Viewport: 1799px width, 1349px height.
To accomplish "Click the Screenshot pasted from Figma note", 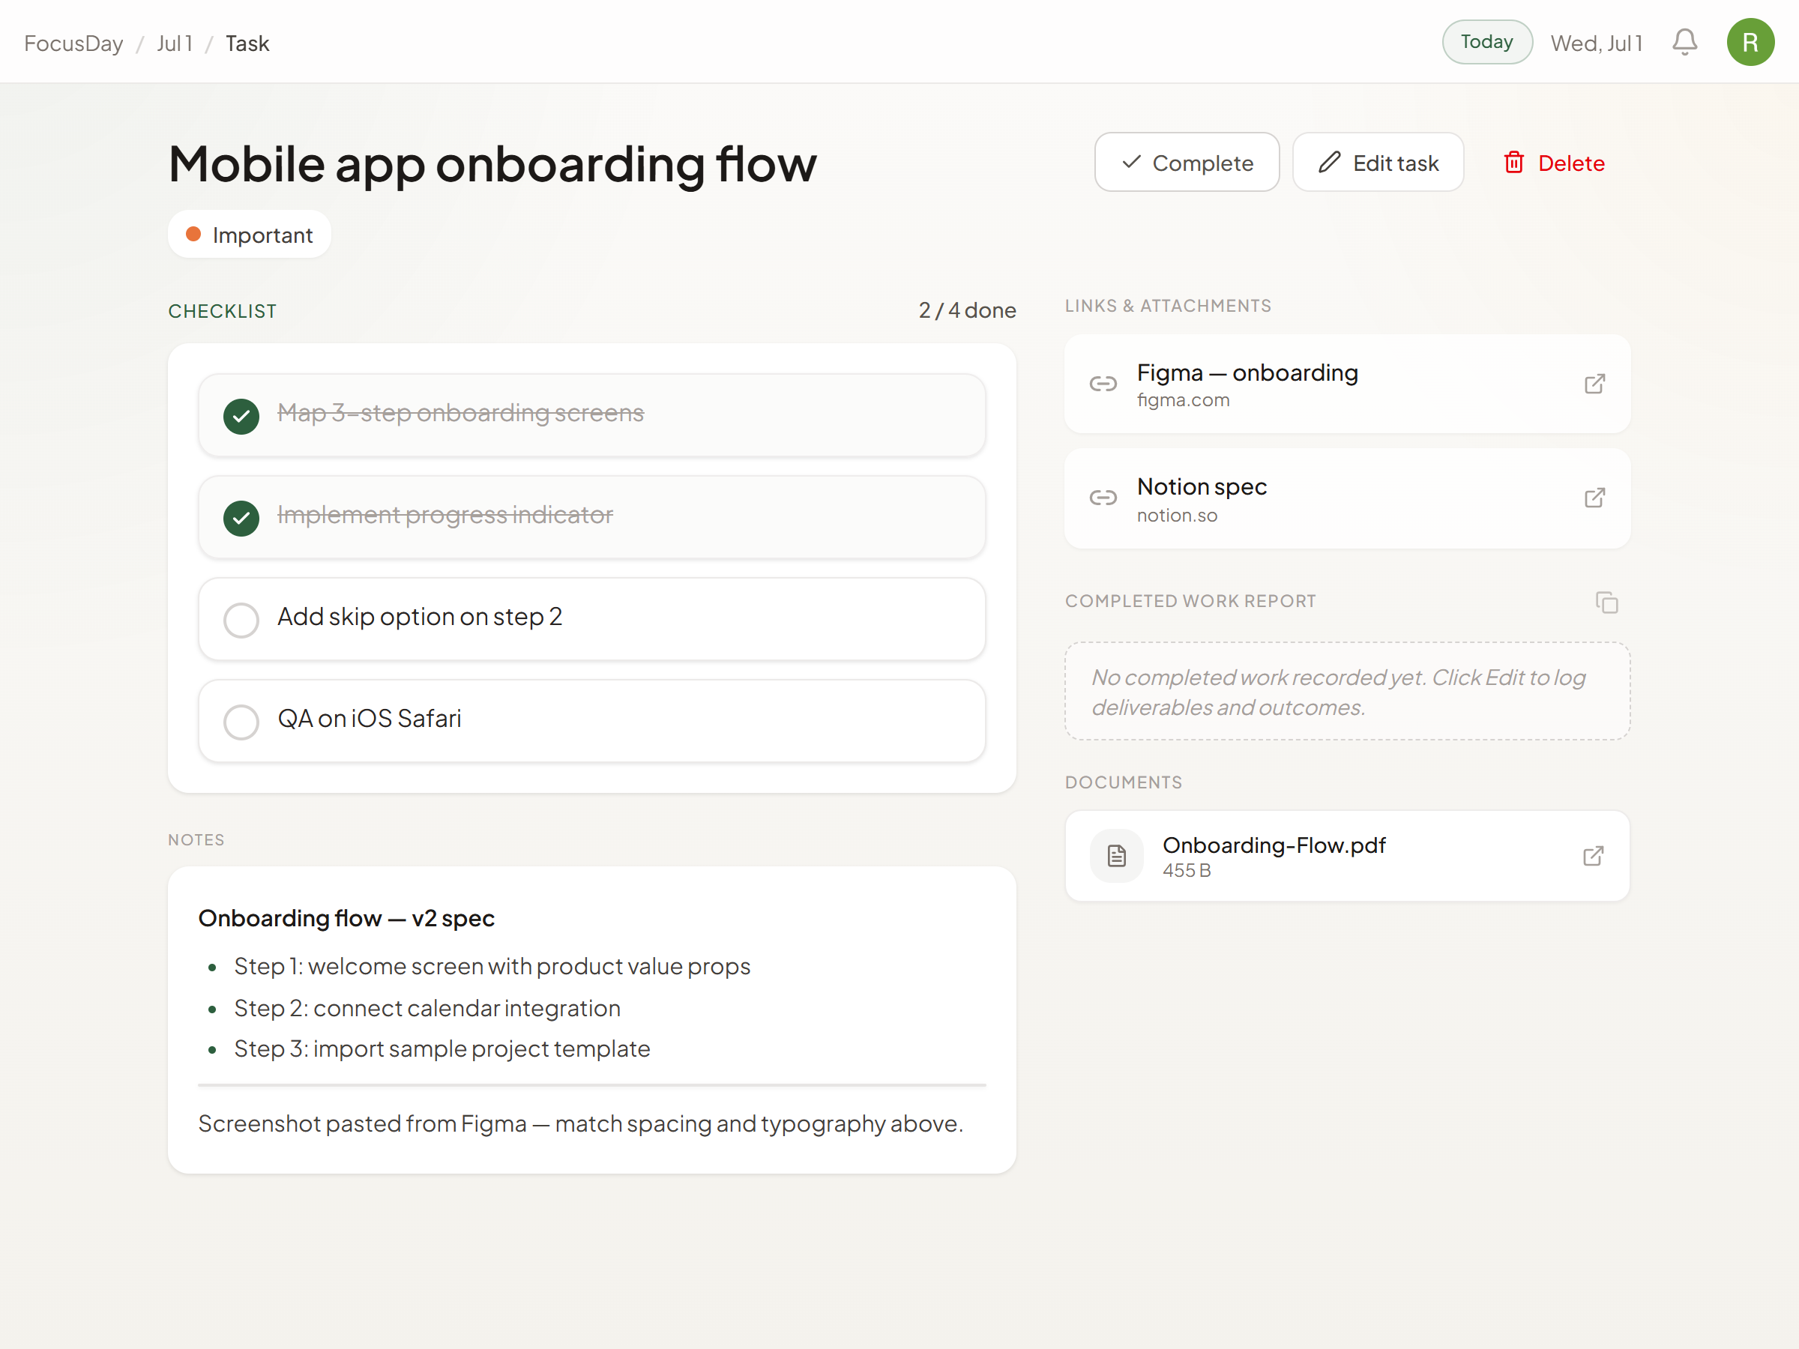I will pyautogui.click(x=581, y=1123).
